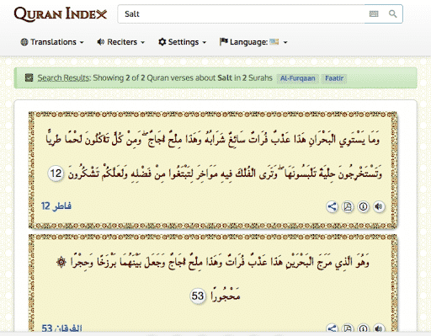Click the speaker icon beside Reciters
Screen dimensions: 431x336
point(101,42)
